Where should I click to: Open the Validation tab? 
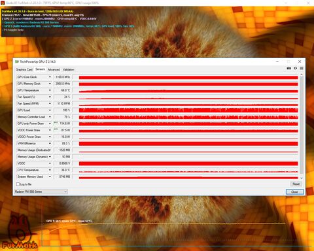[69, 69]
